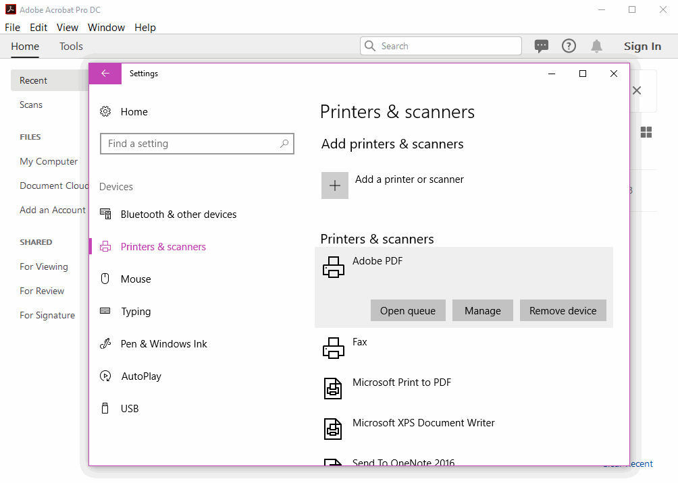Switch to the Home tab in Acrobat
This screenshot has width=678, height=483.
[25, 47]
